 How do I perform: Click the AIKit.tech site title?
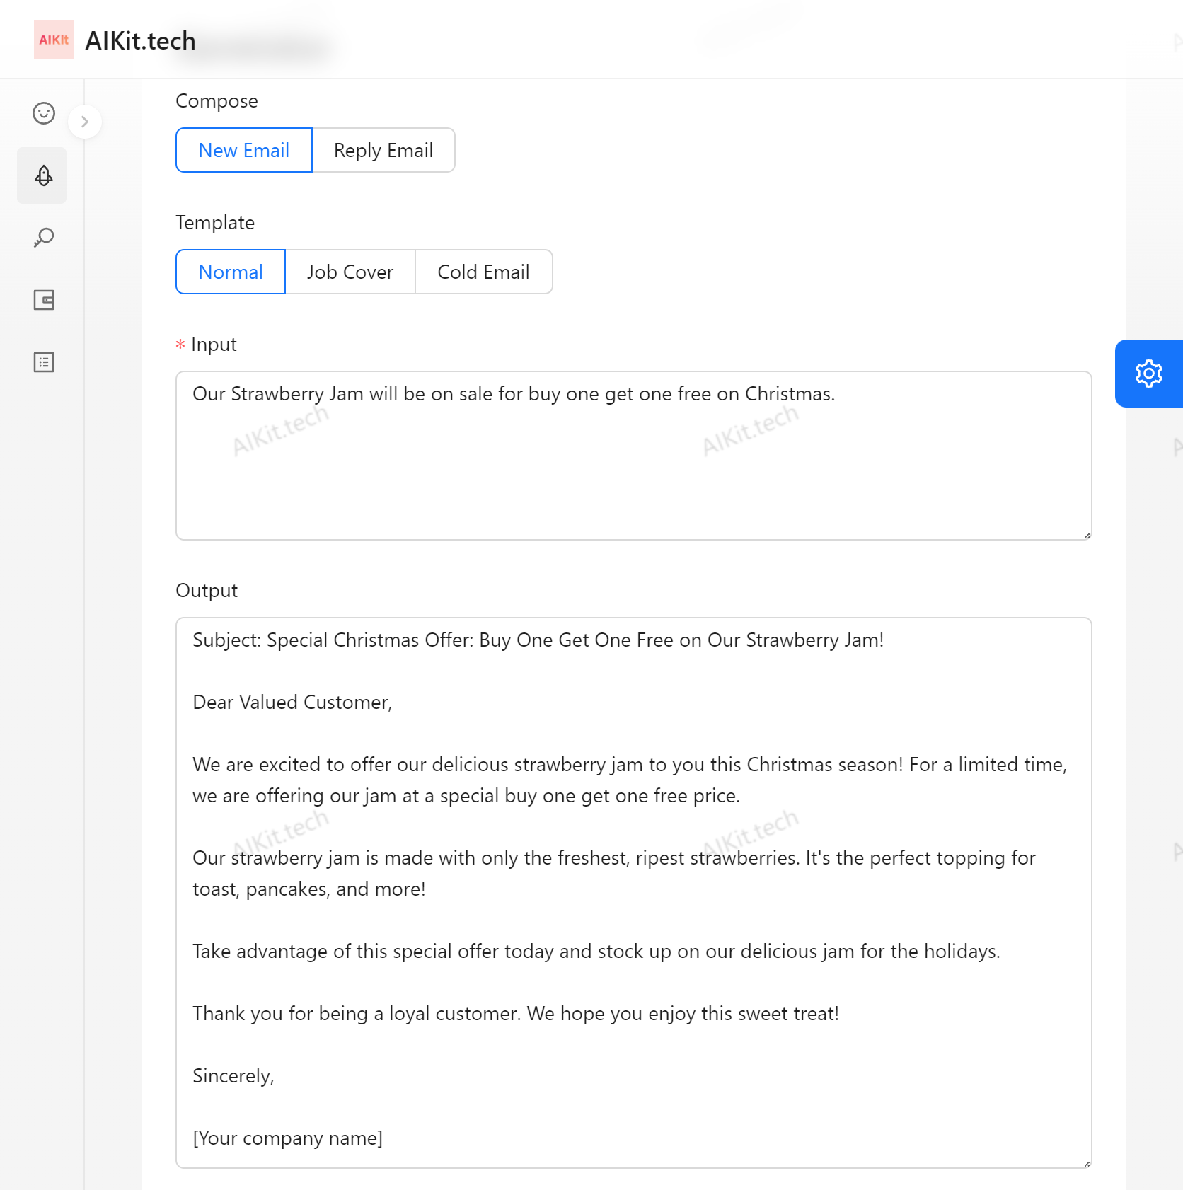[141, 41]
